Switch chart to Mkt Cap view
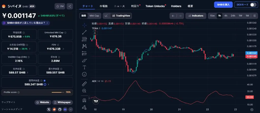This screenshot has width=260, height=113. point(94,16)
